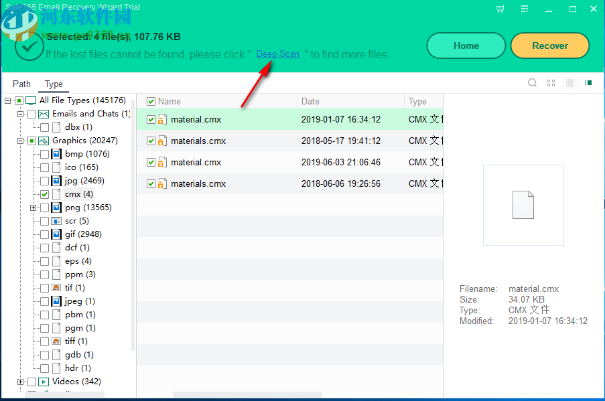The width and height of the screenshot is (605, 401).
Task: Open the search files icon
Action: coord(533,82)
